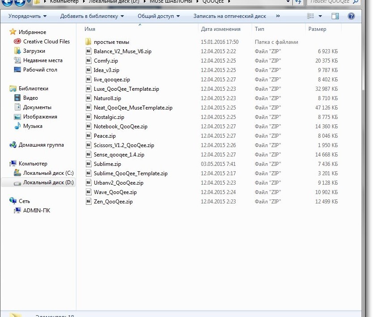Open Локальный диск (C:) in sidebar
Screen dimensions: 388x317
tap(48, 173)
